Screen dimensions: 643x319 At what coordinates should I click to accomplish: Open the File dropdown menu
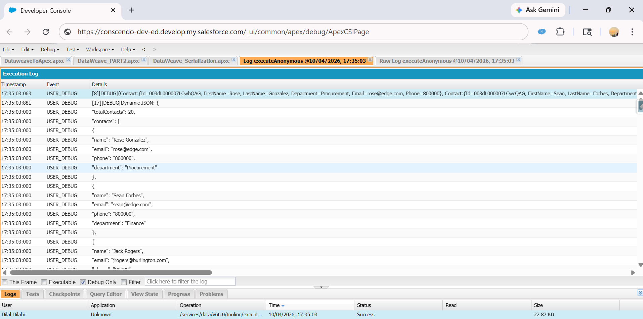tap(8, 50)
